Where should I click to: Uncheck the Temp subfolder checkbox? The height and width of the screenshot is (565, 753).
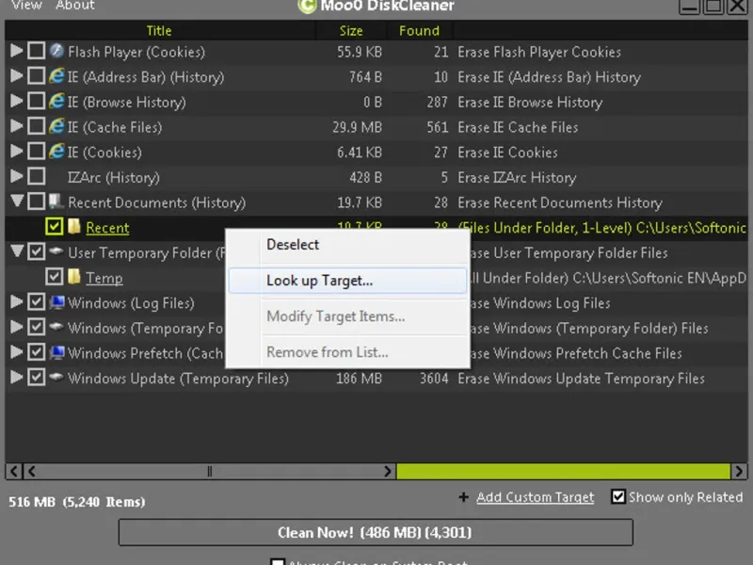[55, 276]
